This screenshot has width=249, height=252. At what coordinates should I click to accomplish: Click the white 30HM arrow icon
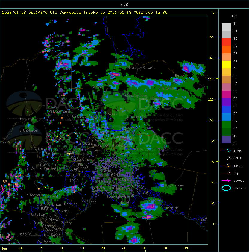pos(226,158)
